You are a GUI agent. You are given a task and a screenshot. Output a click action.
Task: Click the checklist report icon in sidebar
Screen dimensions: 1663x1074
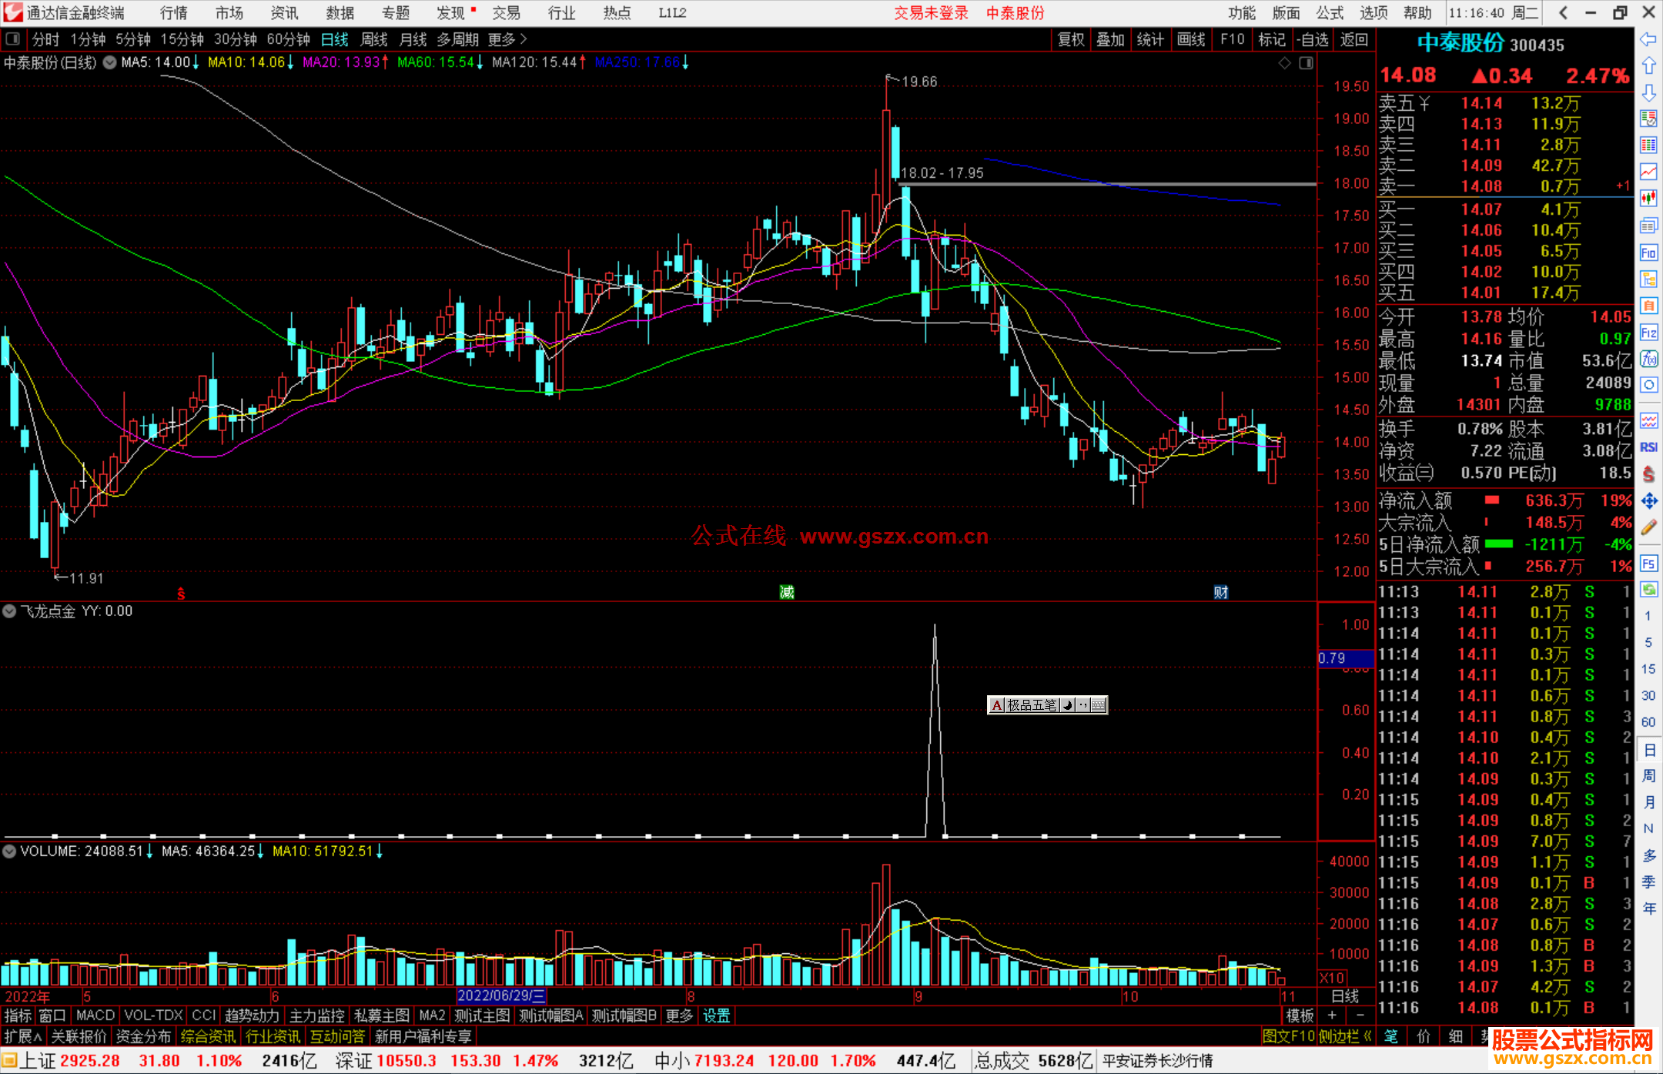(1648, 119)
